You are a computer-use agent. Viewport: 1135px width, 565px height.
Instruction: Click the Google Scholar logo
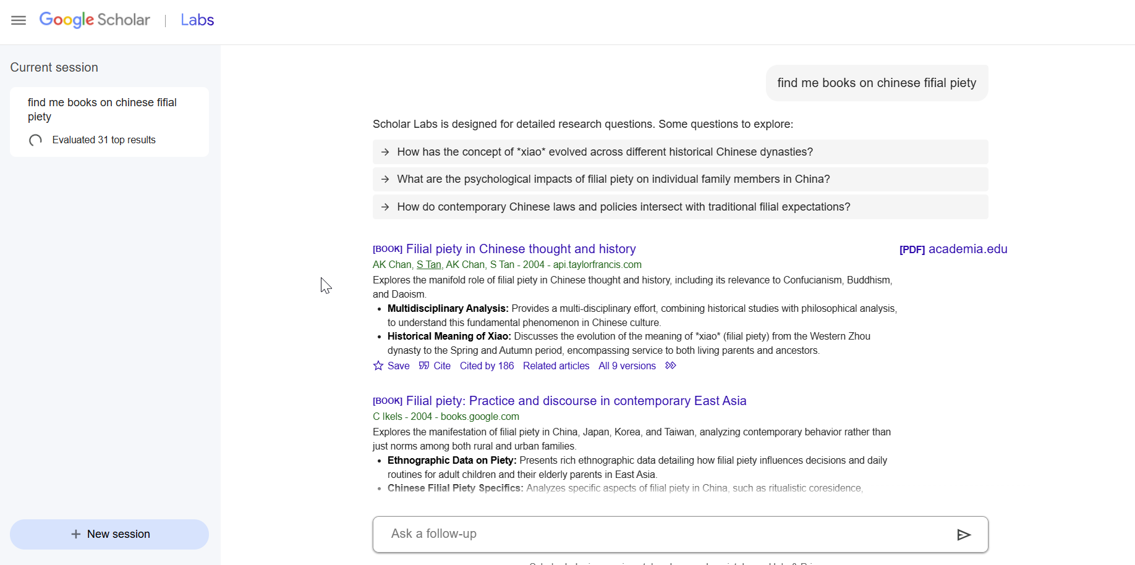click(x=95, y=20)
